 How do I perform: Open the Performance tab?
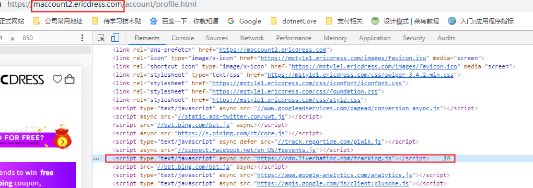(x=294, y=38)
